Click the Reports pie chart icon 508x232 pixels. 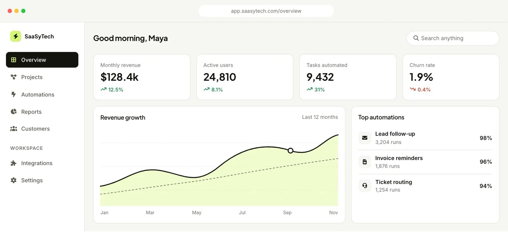(x=14, y=112)
